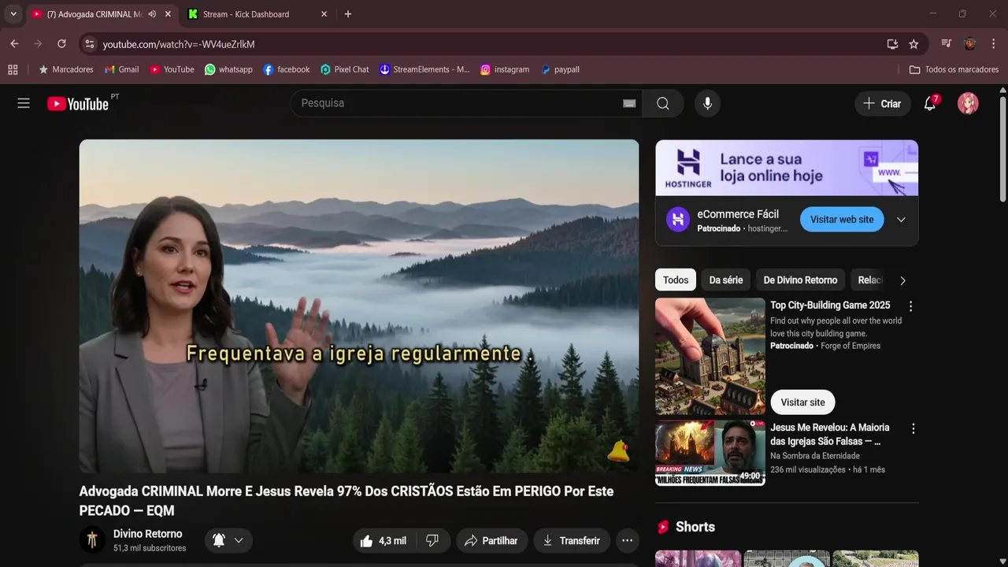This screenshot has height=567, width=1008.
Task: Click the Criar button
Action: (882, 103)
